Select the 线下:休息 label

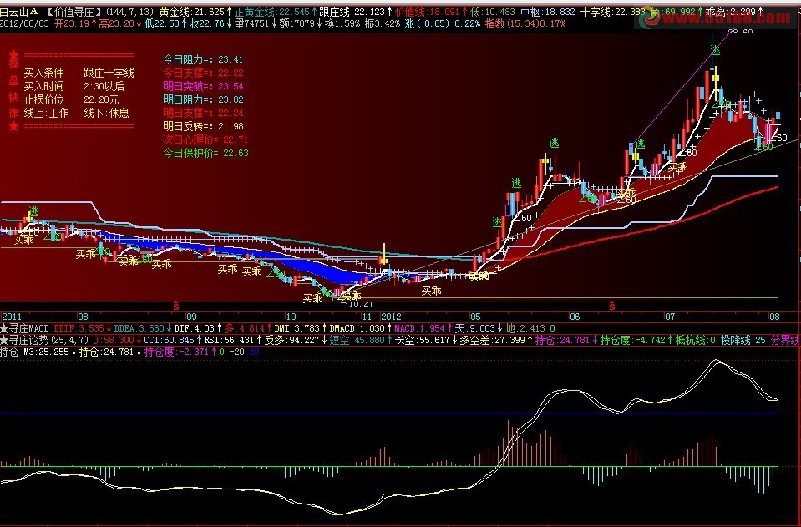click(106, 113)
